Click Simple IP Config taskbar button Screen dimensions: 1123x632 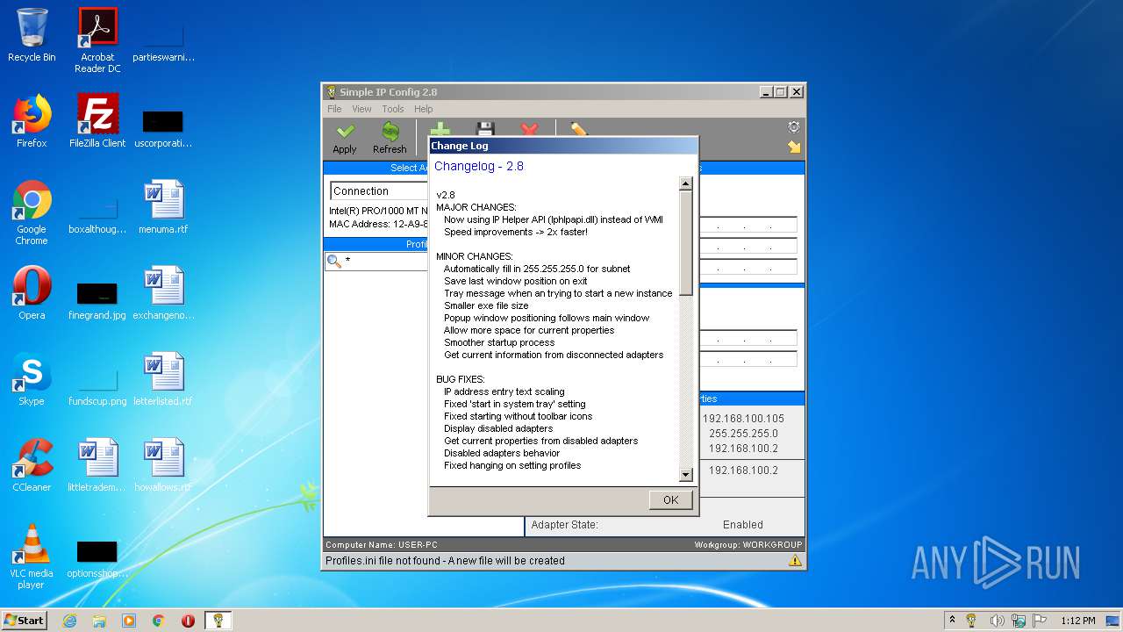pyautogui.click(x=218, y=621)
